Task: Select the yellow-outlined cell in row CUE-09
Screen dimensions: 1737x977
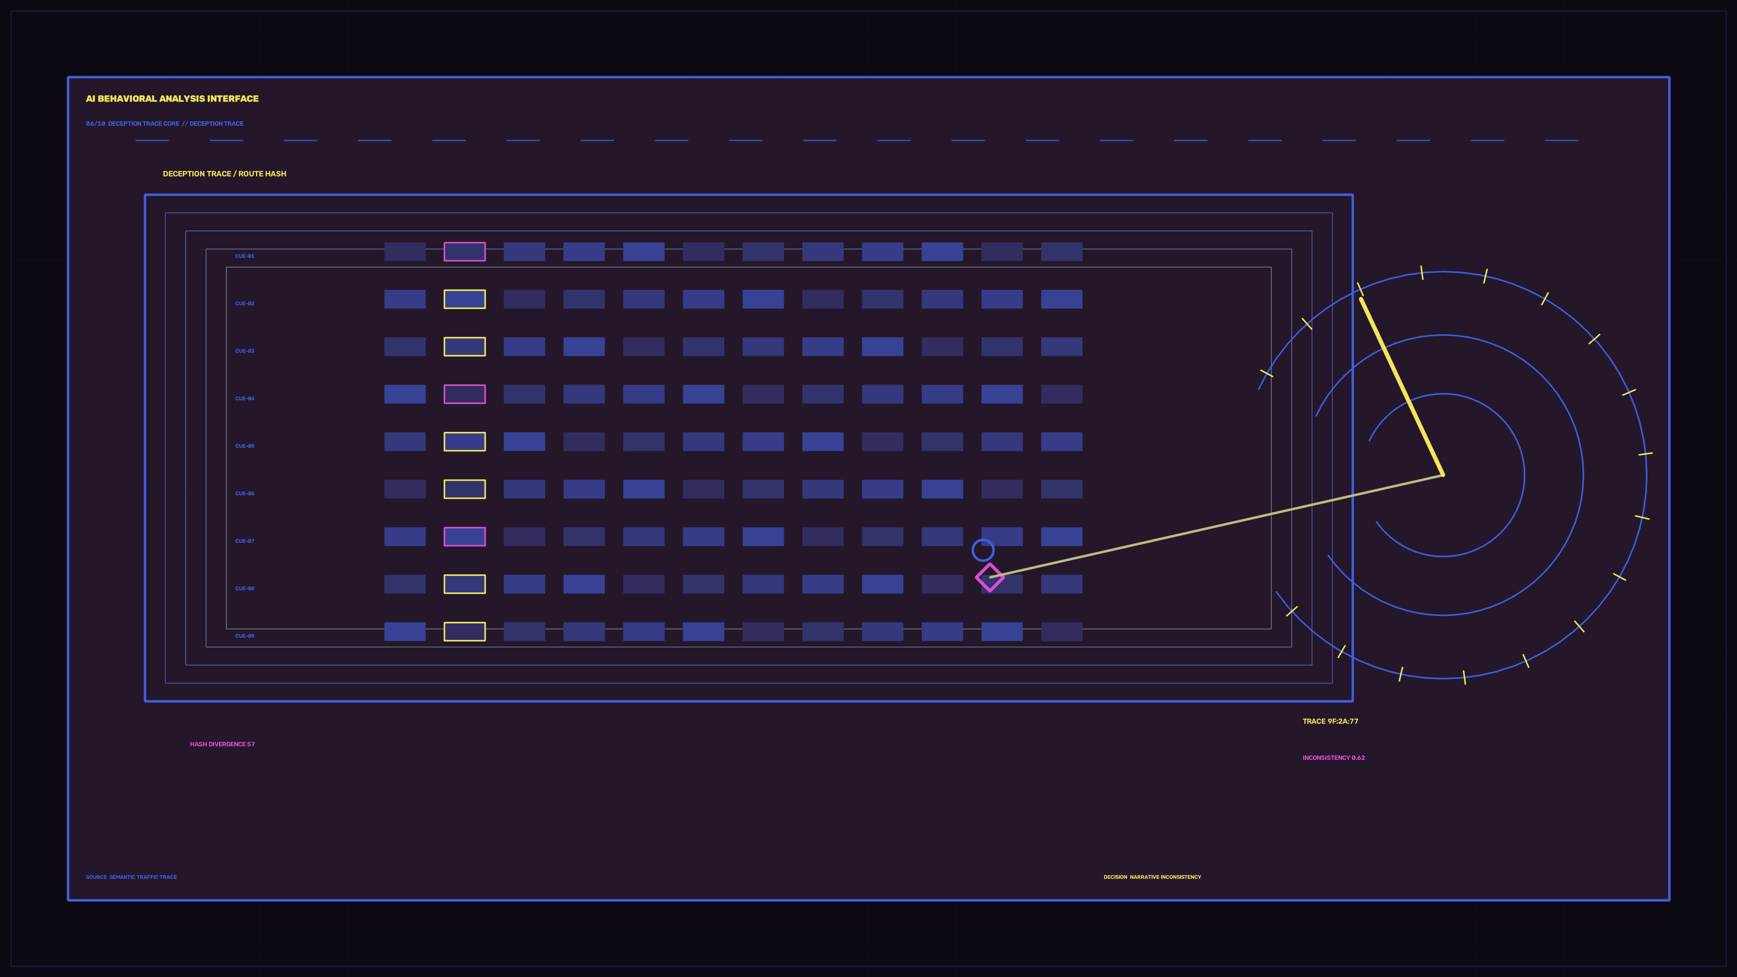Action: click(x=465, y=632)
